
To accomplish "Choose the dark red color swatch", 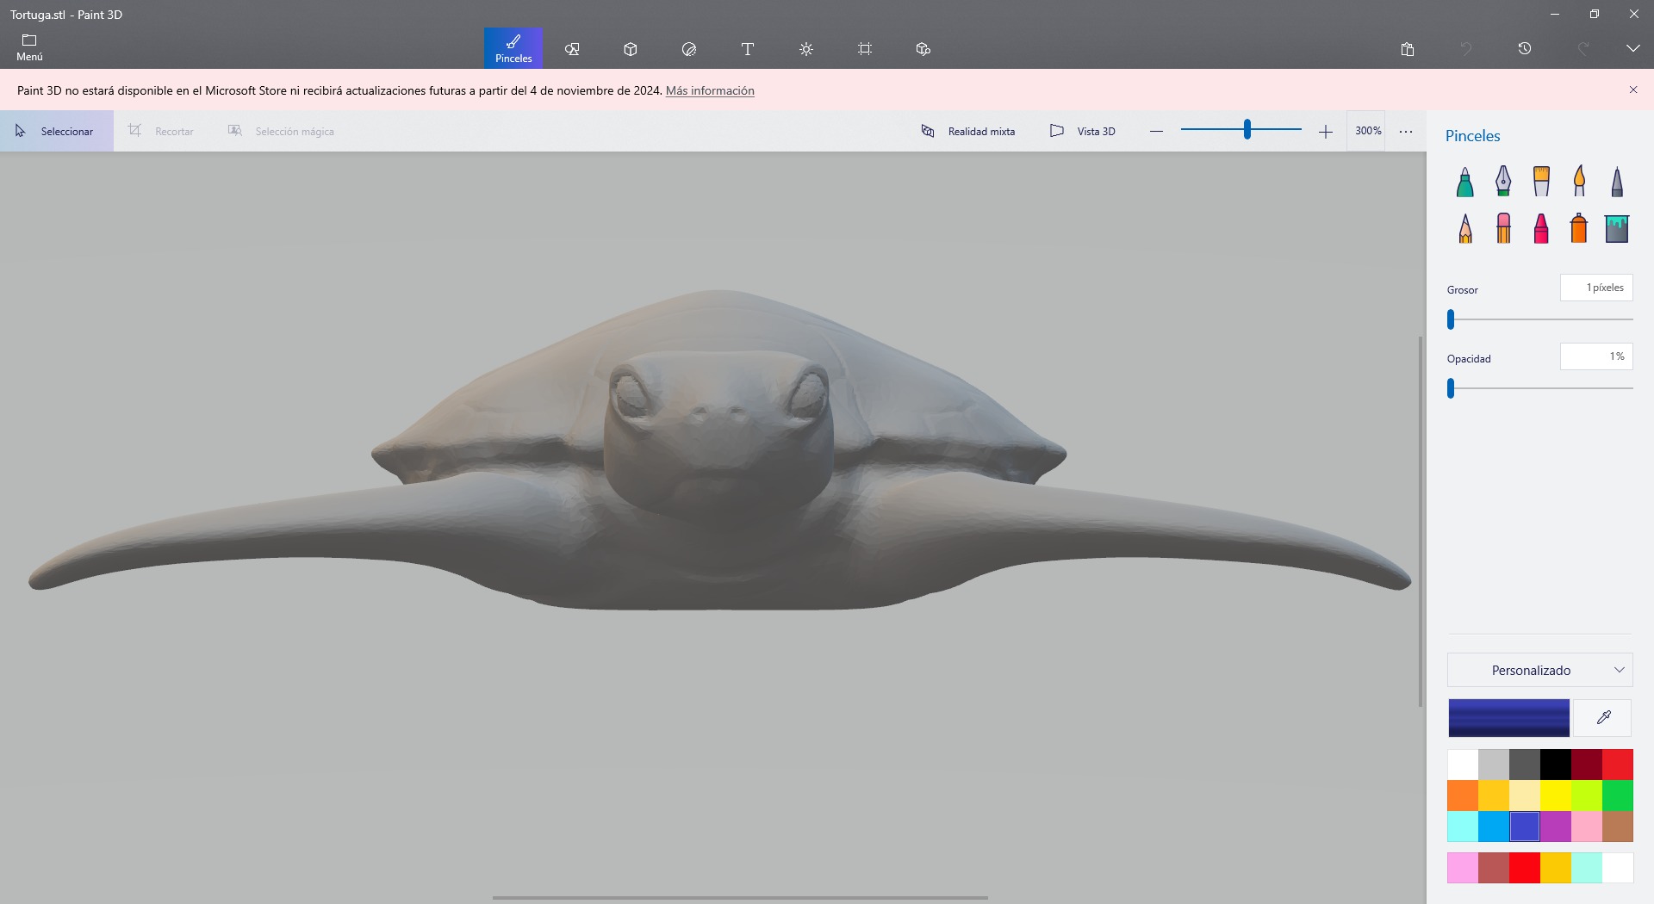I will pos(1587,765).
